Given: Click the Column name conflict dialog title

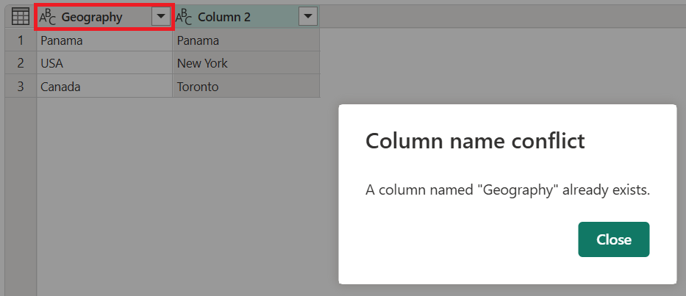Looking at the screenshot, I should coord(475,141).
